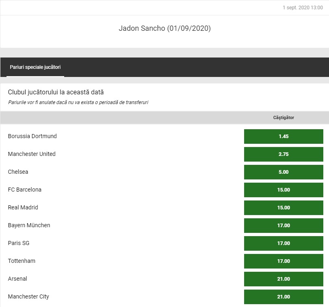The width and height of the screenshot is (329, 307).
Task: Click the Clubul jucătorului la această dată heading
Action: (x=56, y=92)
